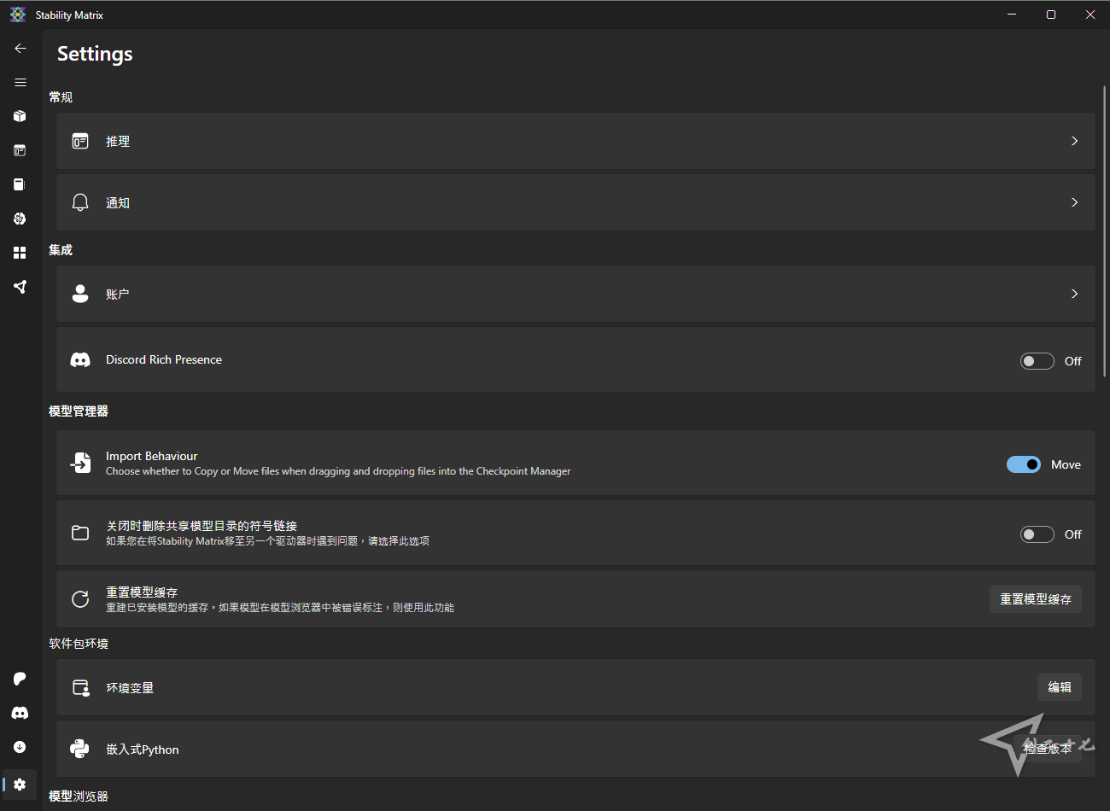Open the 账户 settings row
Image resolution: width=1110 pixels, height=811 pixels.
click(x=575, y=294)
